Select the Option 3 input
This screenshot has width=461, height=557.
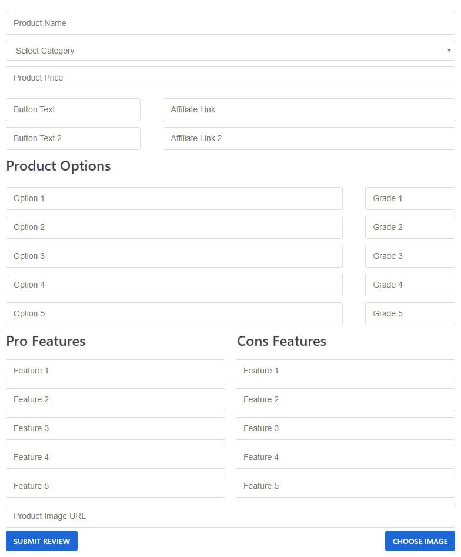click(174, 256)
